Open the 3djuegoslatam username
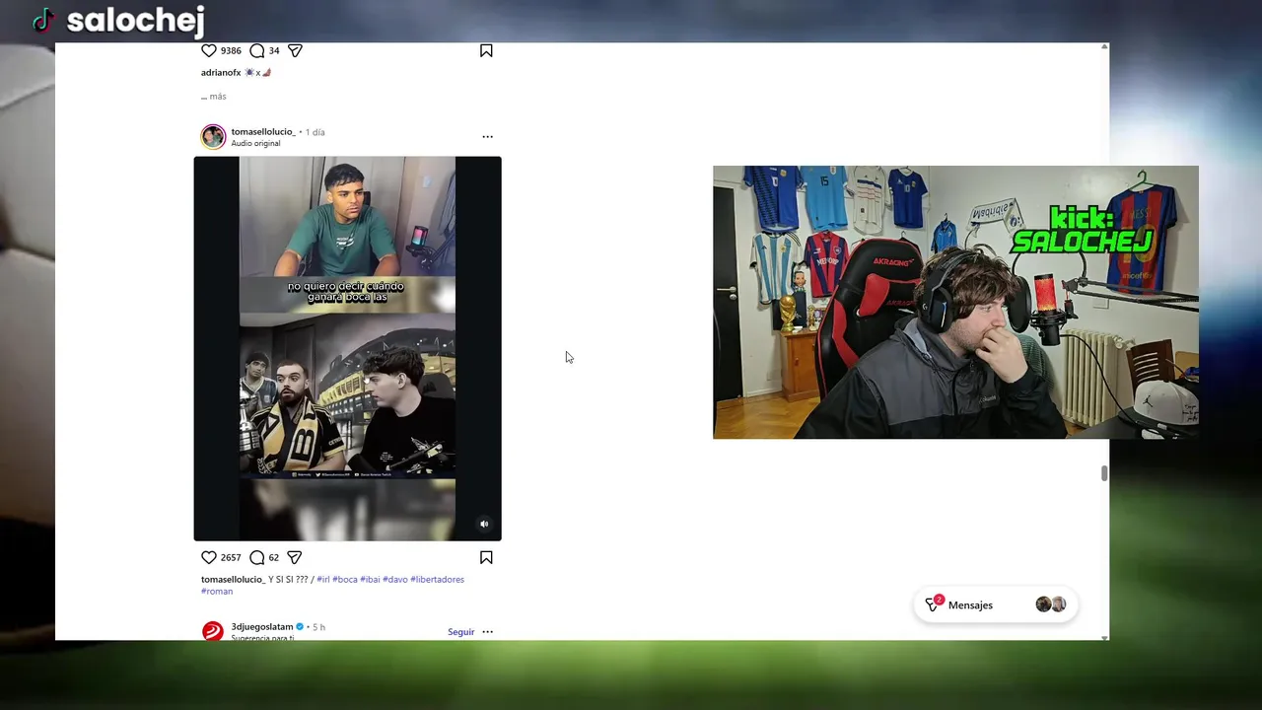 [262, 627]
